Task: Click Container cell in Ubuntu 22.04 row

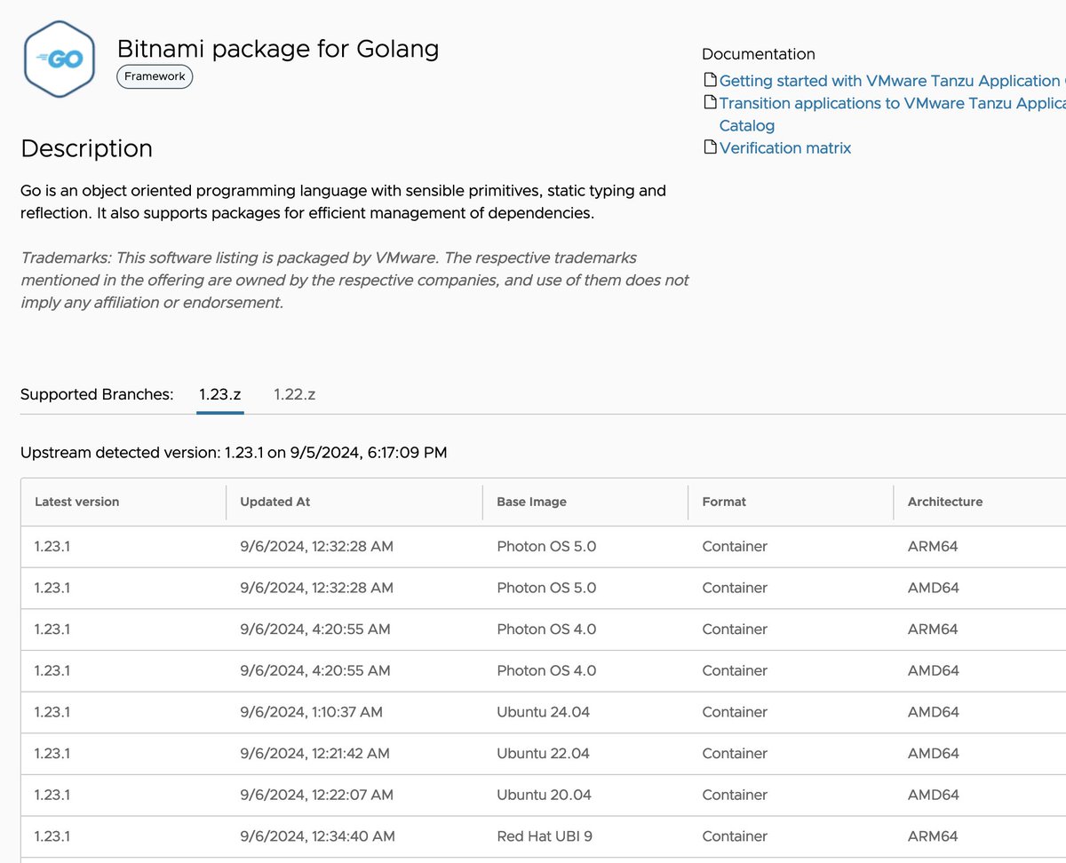Action: point(735,754)
